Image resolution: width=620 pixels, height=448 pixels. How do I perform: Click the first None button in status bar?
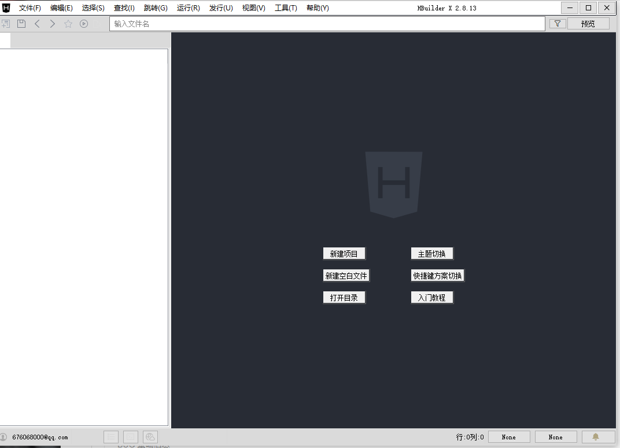coord(509,437)
